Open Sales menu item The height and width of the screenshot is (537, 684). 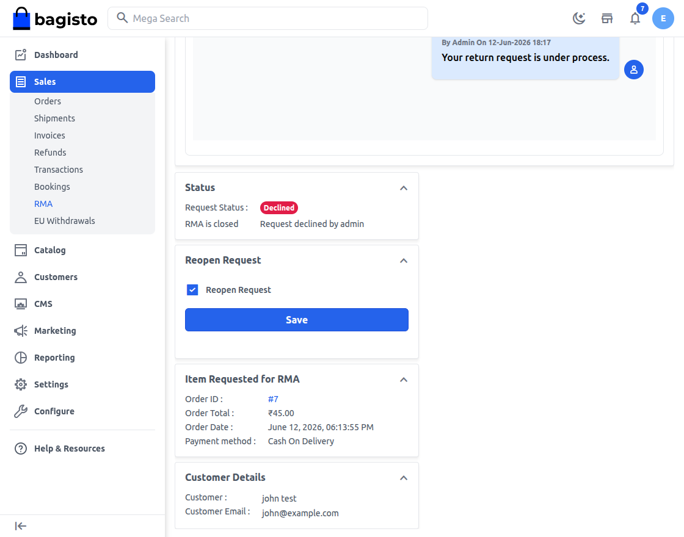click(82, 82)
